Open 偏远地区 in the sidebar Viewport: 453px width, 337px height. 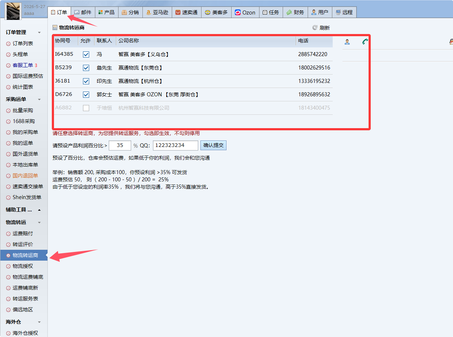point(23,309)
